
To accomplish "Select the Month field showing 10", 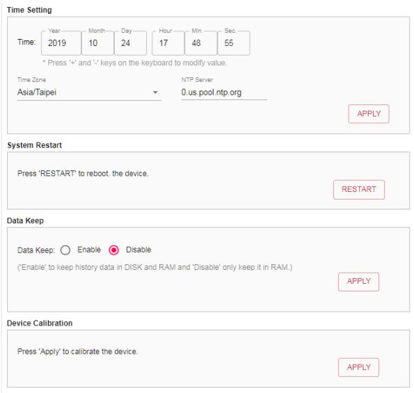I will [x=97, y=43].
